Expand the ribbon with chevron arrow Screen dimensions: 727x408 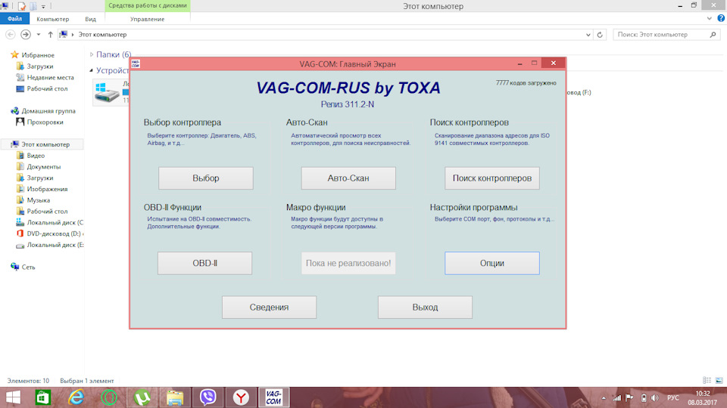(710, 18)
